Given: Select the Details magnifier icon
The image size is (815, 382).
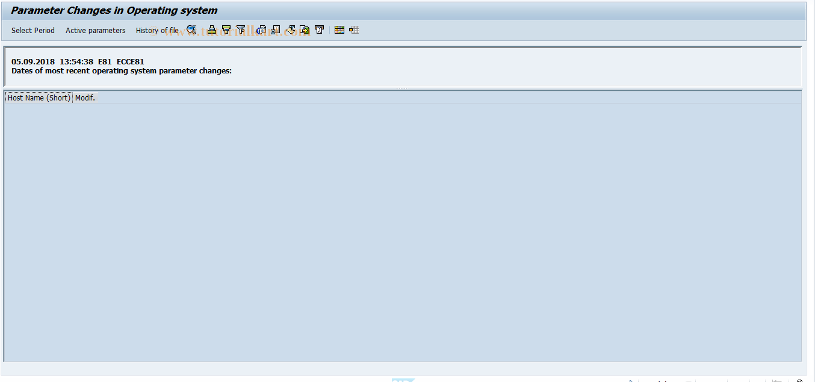Looking at the screenshot, I should tap(191, 29).
